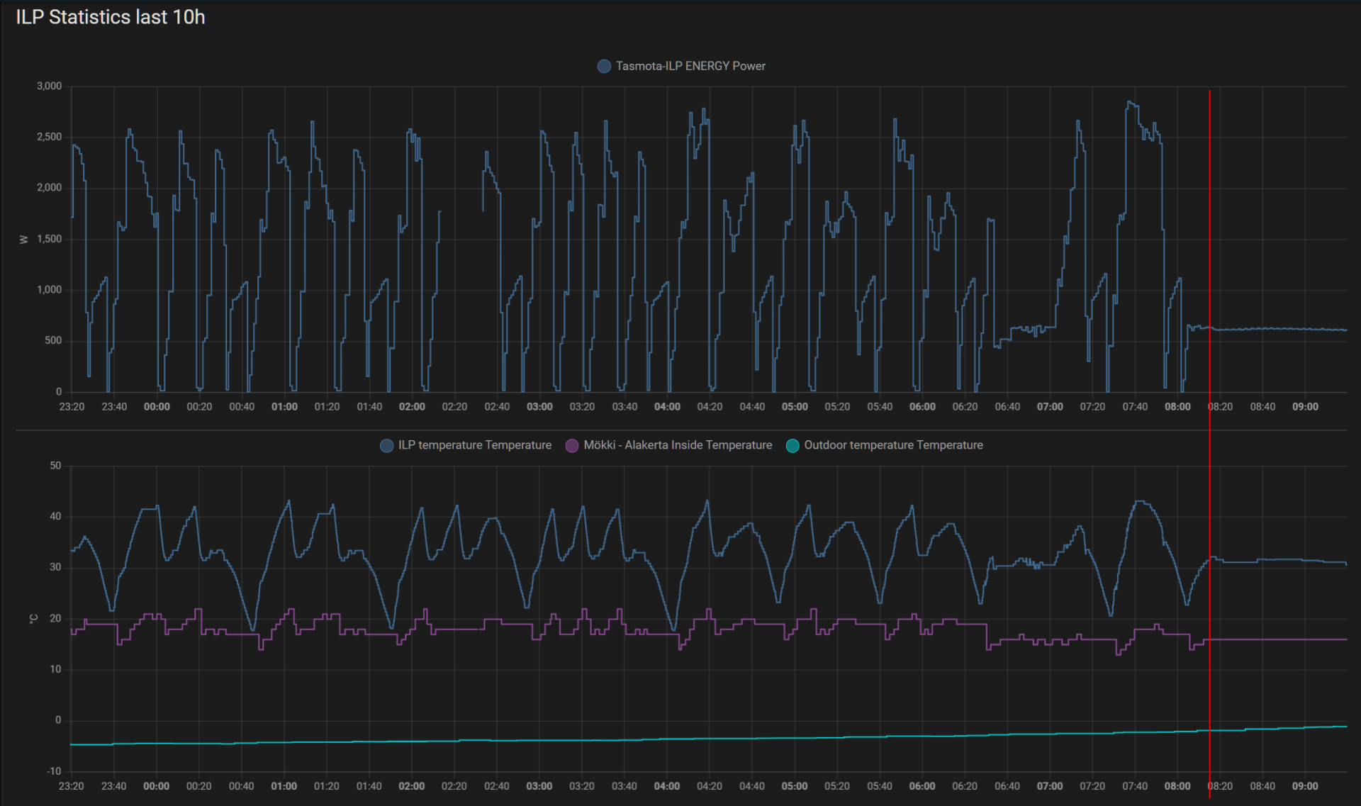Click the ILP Statistics last 10h title
The width and height of the screenshot is (1361, 806).
[111, 17]
